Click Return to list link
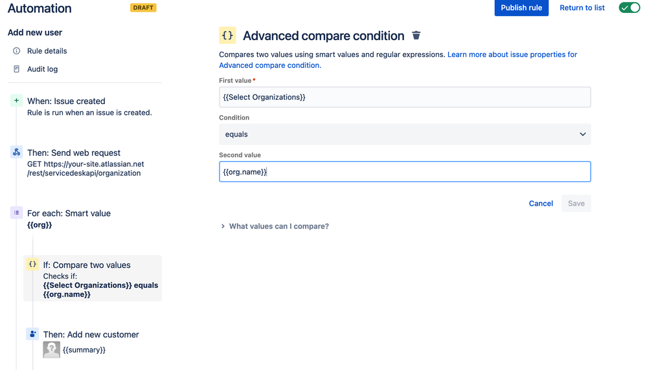This screenshot has width=647, height=370. click(582, 8)
